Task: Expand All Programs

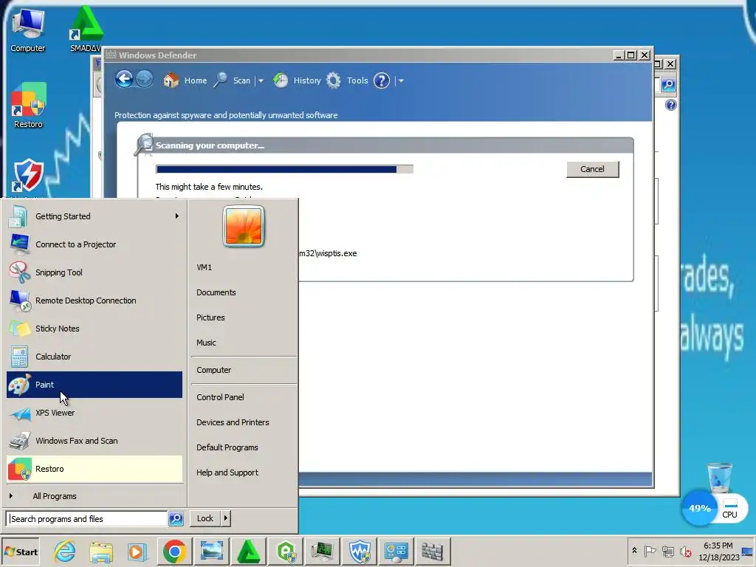Action: 94,496
